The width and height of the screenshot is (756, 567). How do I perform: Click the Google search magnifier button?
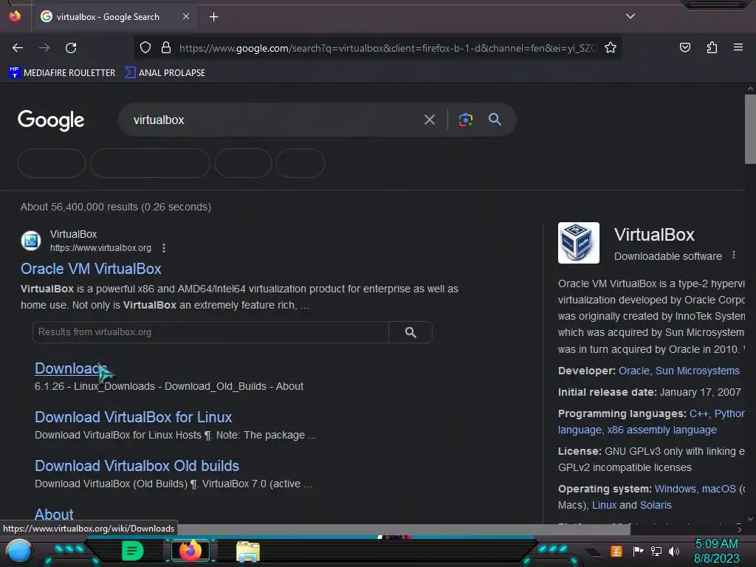click(495, 120)
